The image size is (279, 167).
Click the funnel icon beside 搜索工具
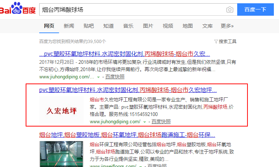pyautogui.click(x=216, y=42)
